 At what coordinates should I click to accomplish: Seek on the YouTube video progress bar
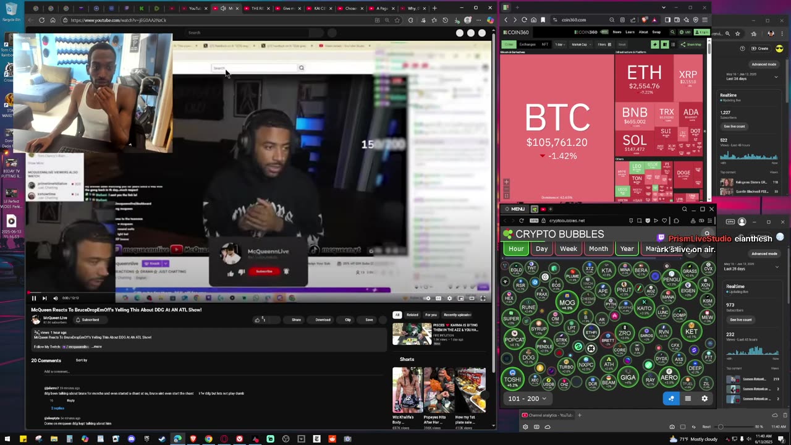click(x=260, y=292)
